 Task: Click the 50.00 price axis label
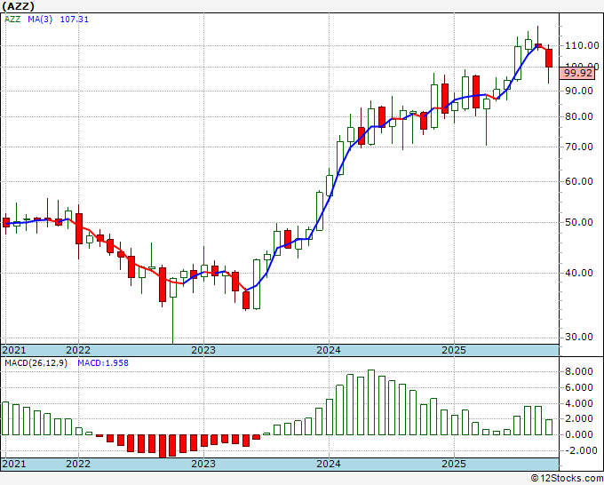[579, 222]
